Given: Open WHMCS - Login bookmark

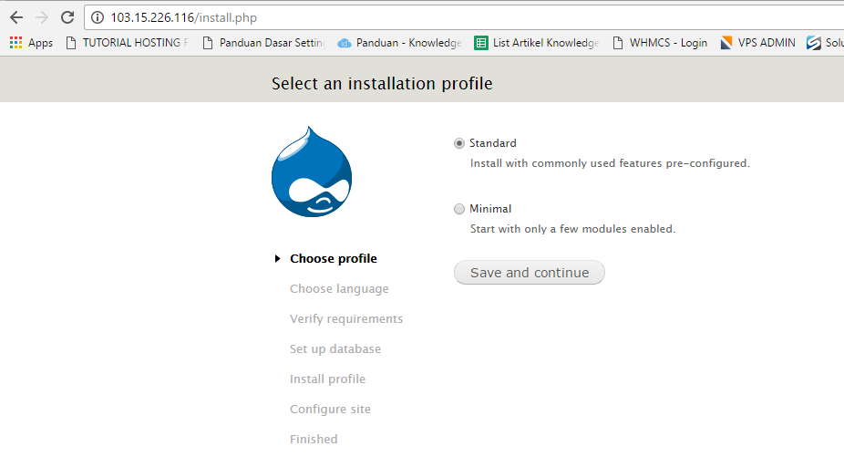Looking at the screenshot, I should pyautogui.click(x=660, y=43).
